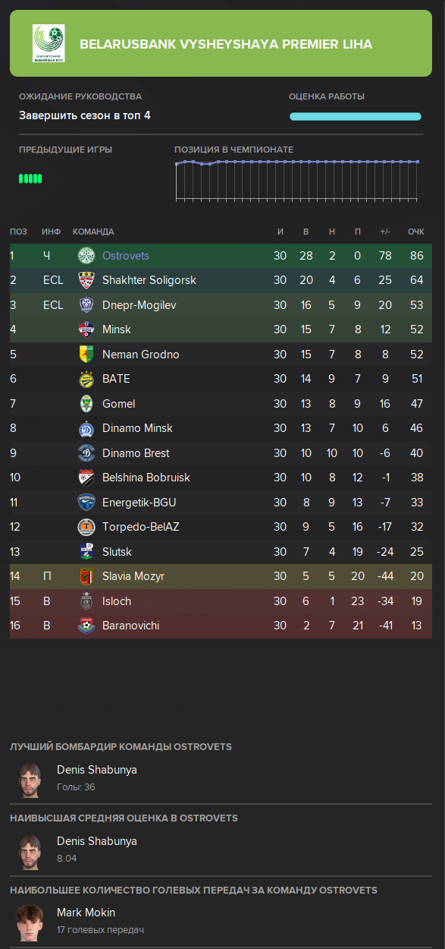This screenshot has height=949, width=445.
Task: Click the Dinamo Minsk club crest
Action: [x=86, y=428]
